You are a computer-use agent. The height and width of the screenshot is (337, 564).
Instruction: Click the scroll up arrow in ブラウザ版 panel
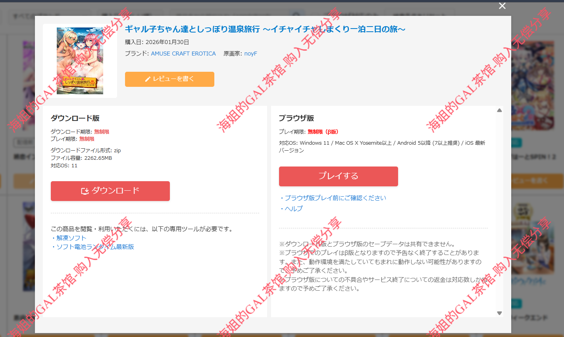point(499,110)
